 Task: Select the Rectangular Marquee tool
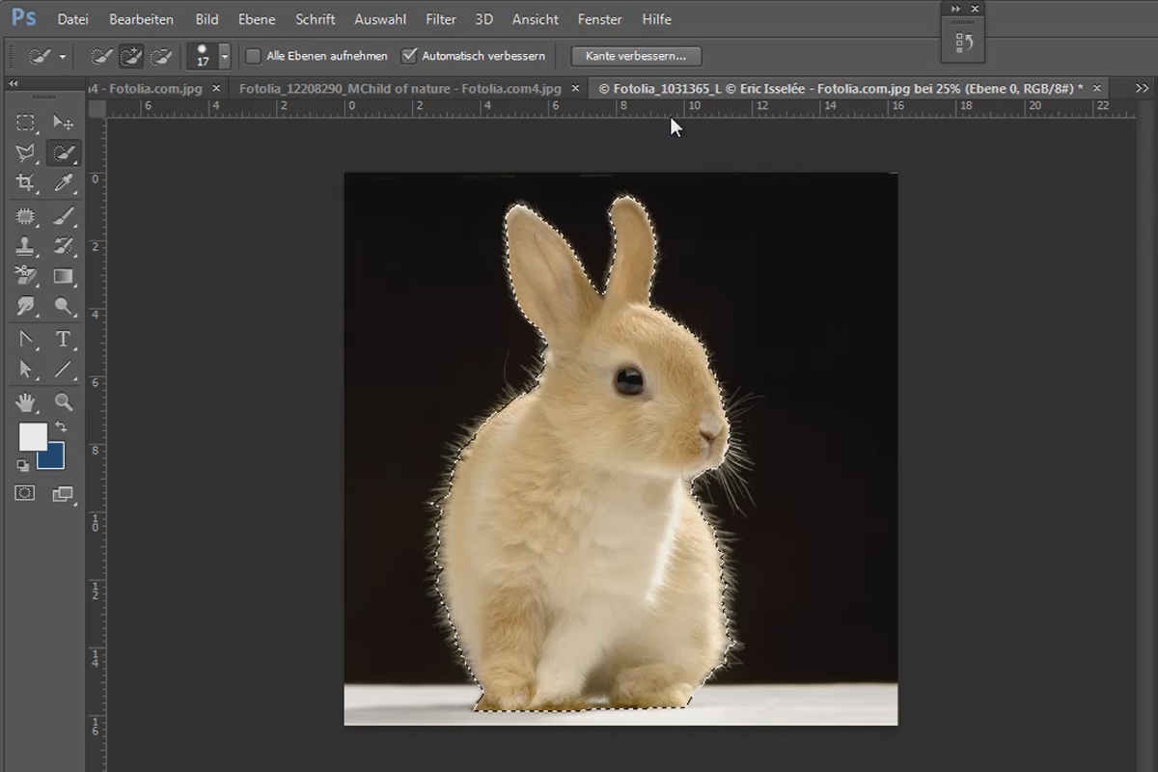[x=25, y=123]
